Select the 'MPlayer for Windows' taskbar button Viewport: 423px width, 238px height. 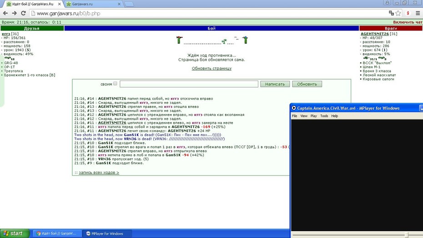point(107,234)
